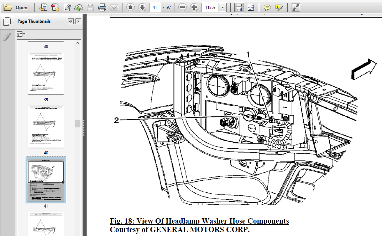Image resolution: width=382 pixels, height=236 pixels.
Task: Click the edit/sign document pencil icon
Action: pyautogui.click(x=67, y=7)
